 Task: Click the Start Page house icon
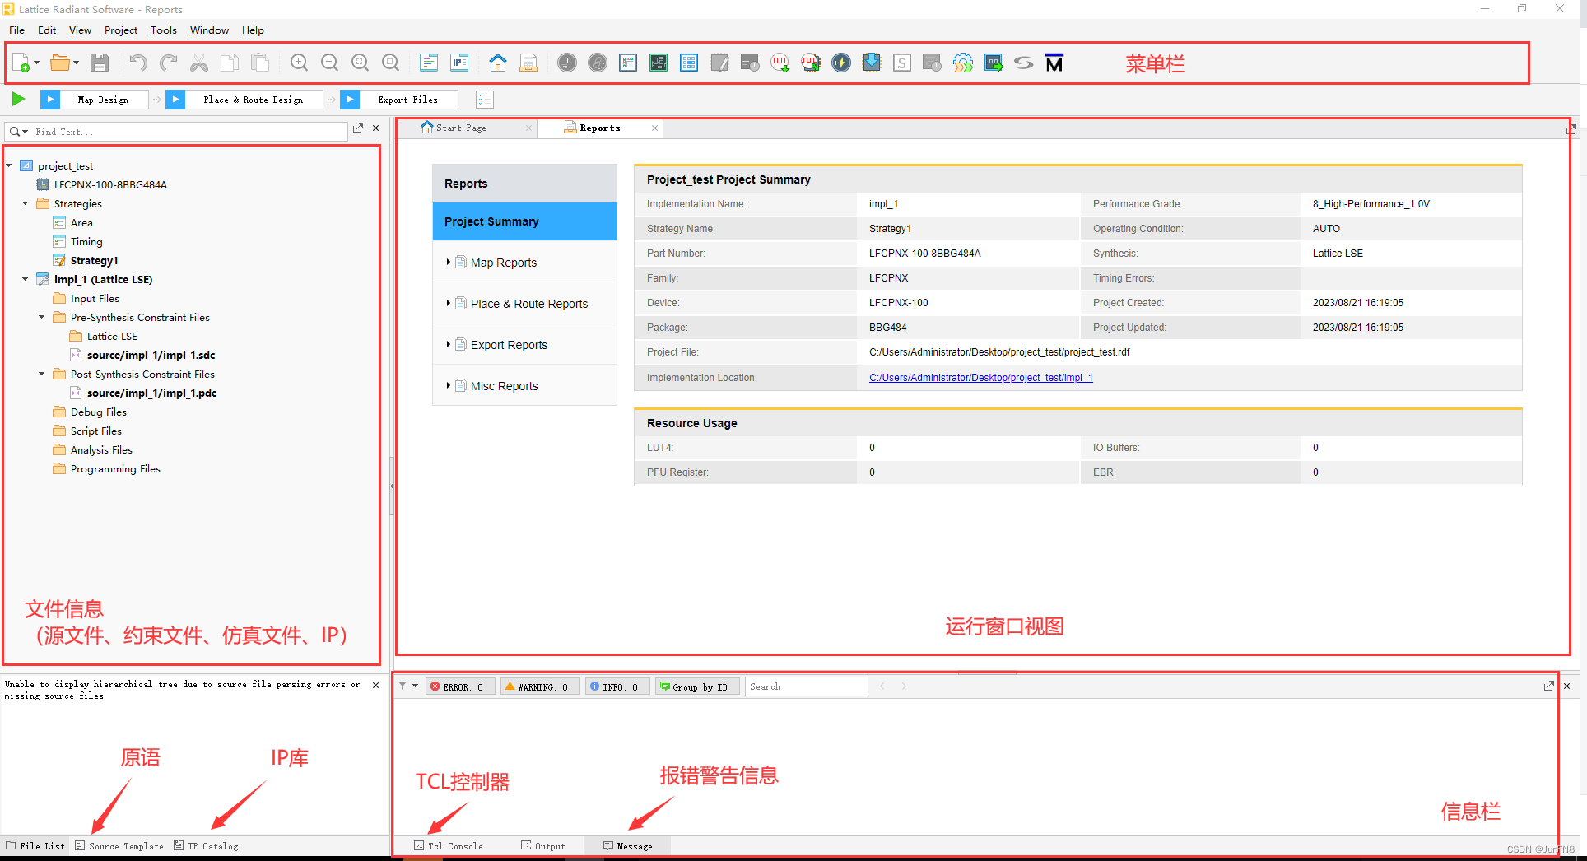[x=498, y=63]
